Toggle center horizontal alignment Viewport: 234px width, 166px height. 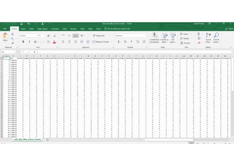pyautogui.click(x=69, y=42)
